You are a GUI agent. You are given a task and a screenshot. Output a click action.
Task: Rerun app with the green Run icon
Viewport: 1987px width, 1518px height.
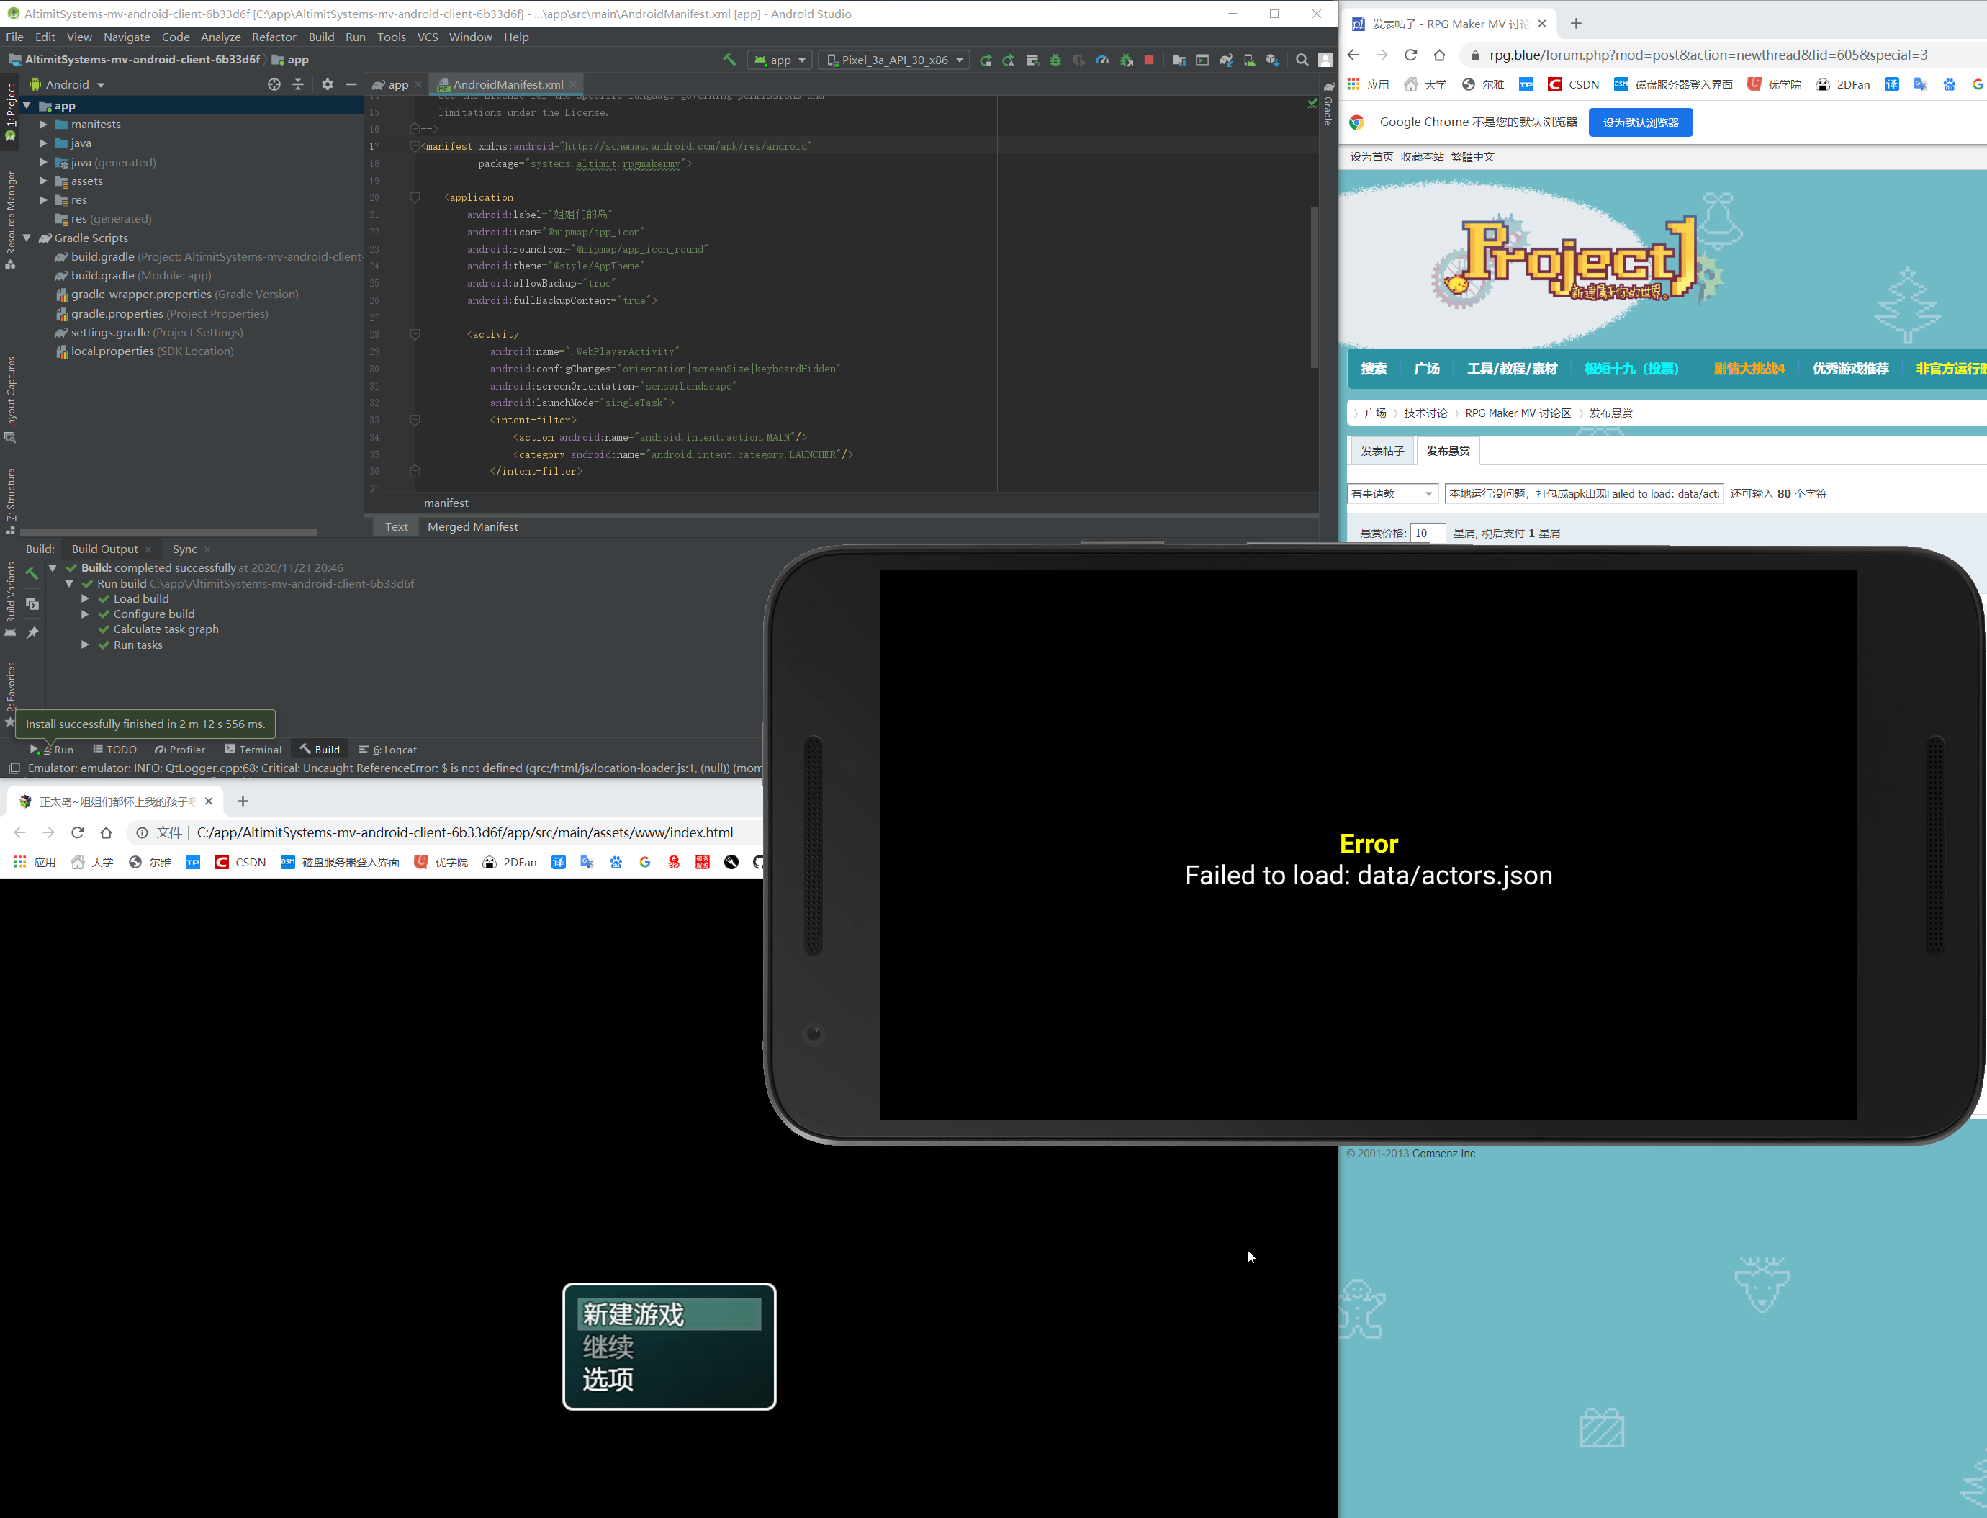point(986,60)
